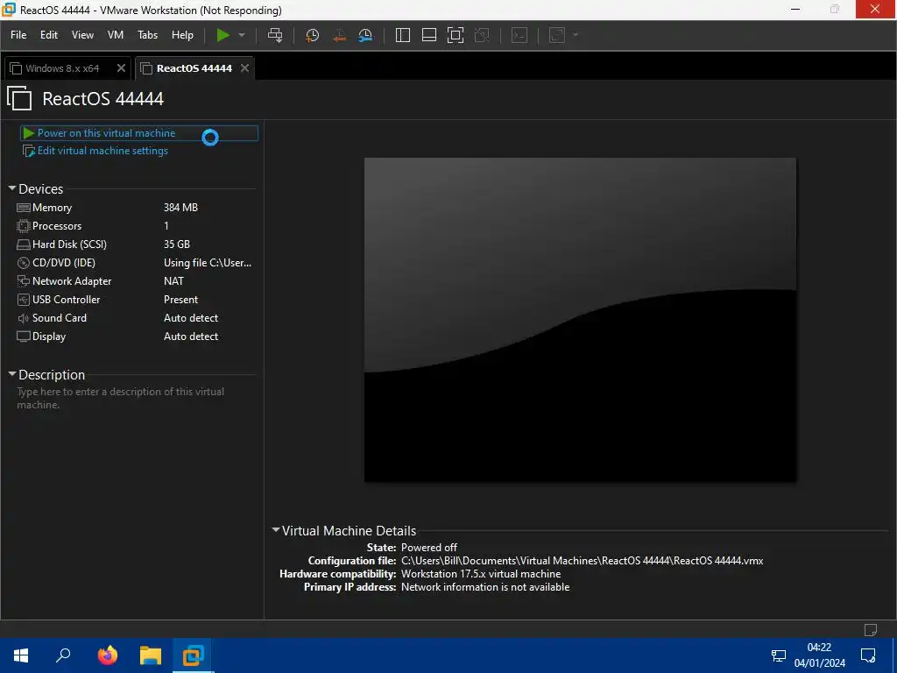
Task: Open the notification center icon
Action: pos(868,655)
